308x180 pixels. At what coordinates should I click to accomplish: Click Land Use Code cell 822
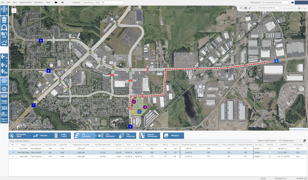[x=50, y=153]
